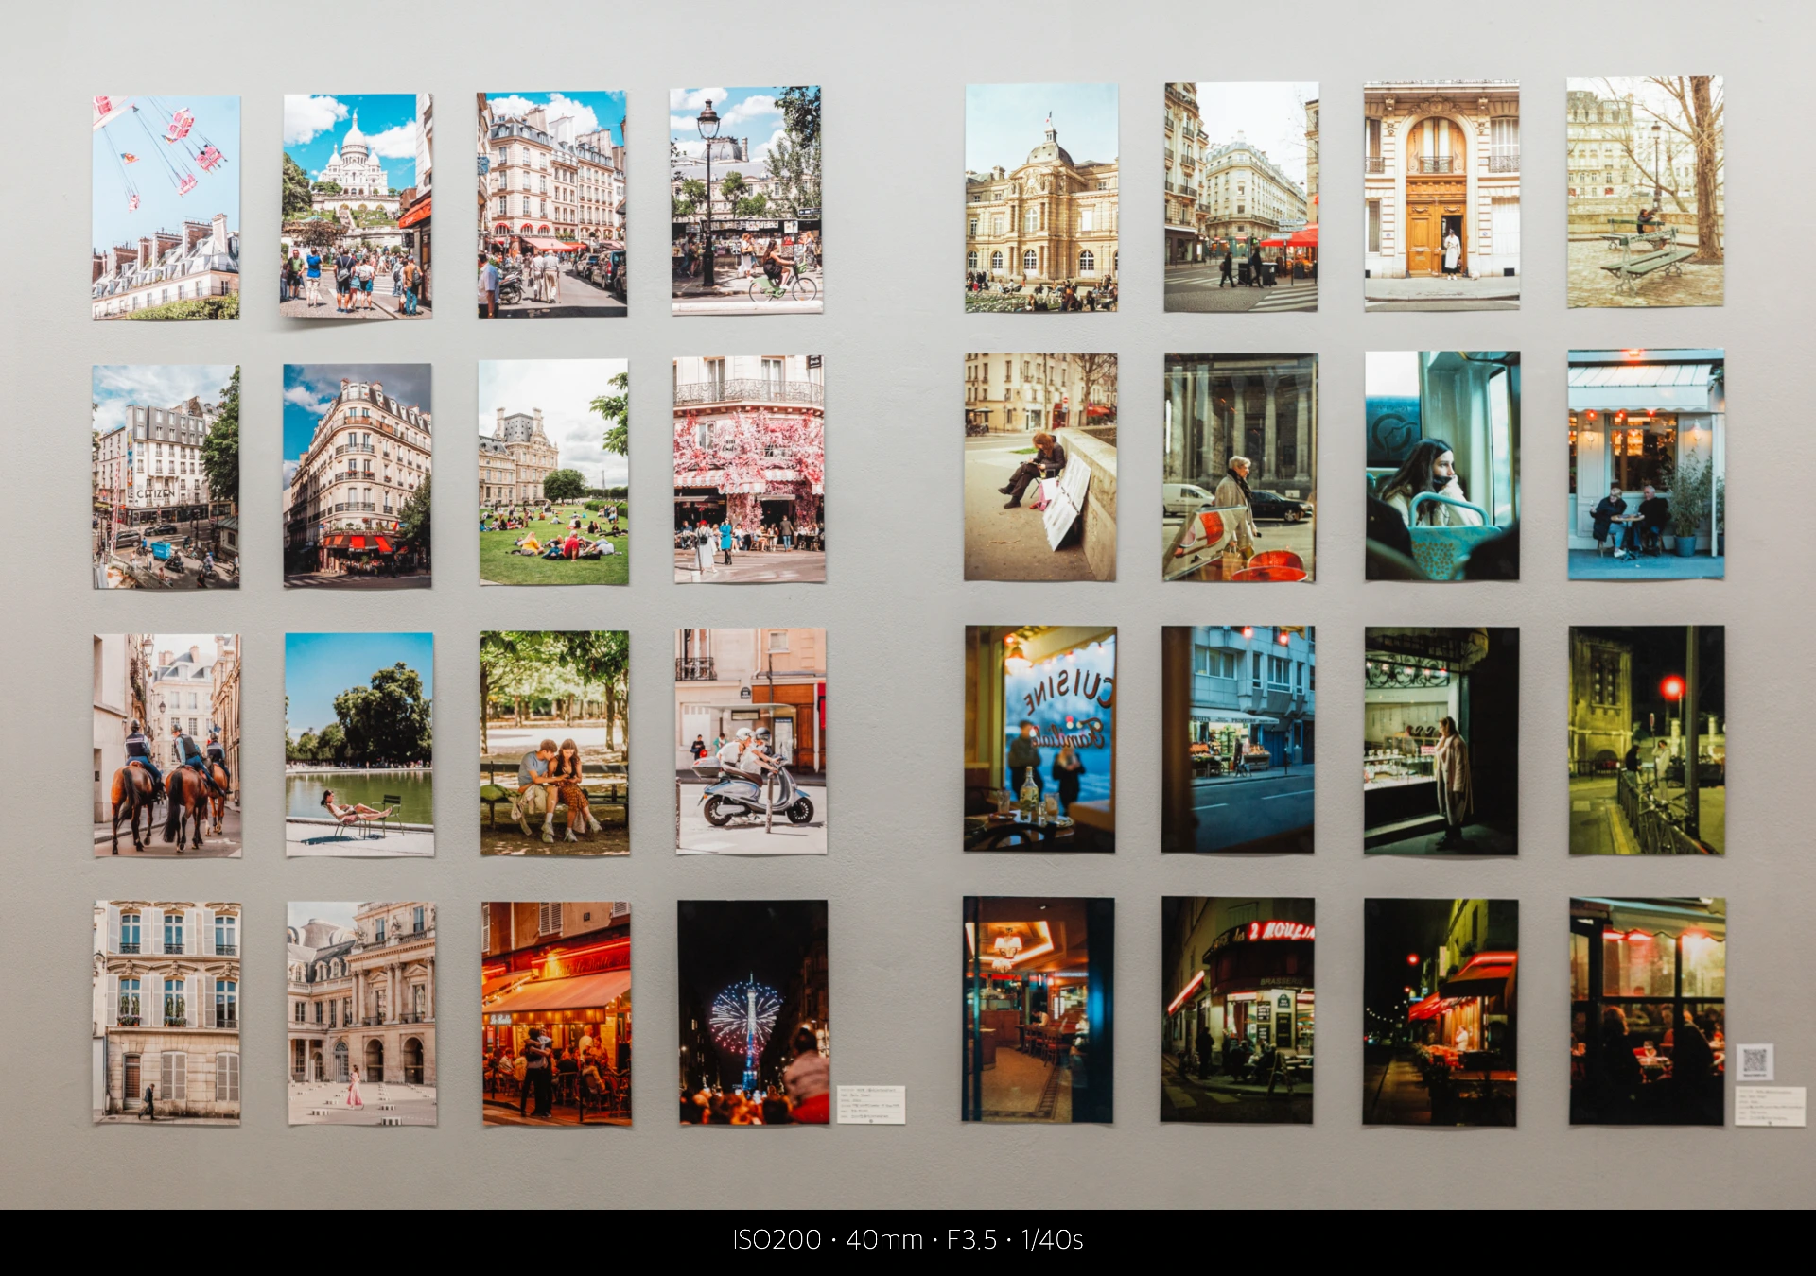Select the lamp post and cyclist photo
Screen dimensions: 1816x1276
[x=746, y=200]
